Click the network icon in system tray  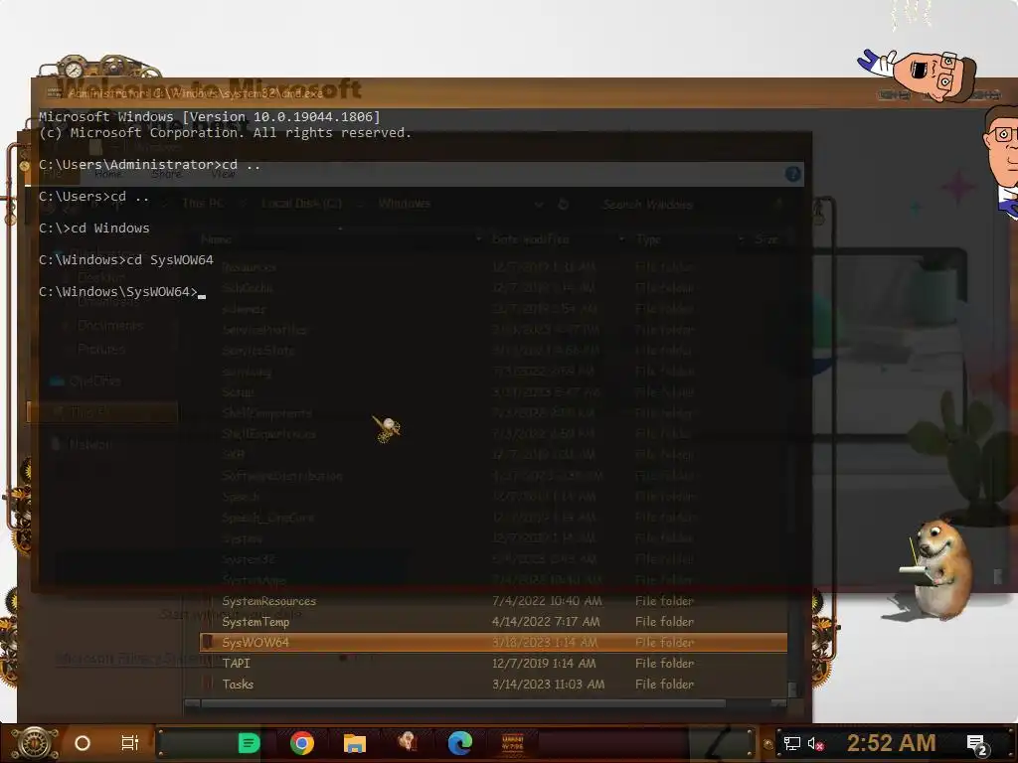point(792,743)
